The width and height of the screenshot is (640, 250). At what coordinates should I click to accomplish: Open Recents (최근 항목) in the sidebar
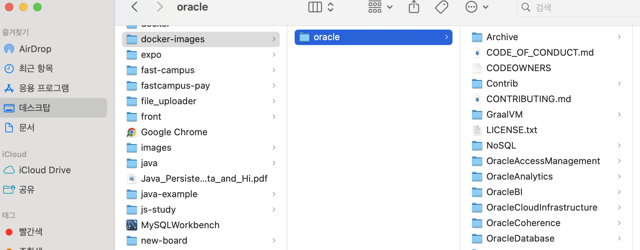(54, 68)
